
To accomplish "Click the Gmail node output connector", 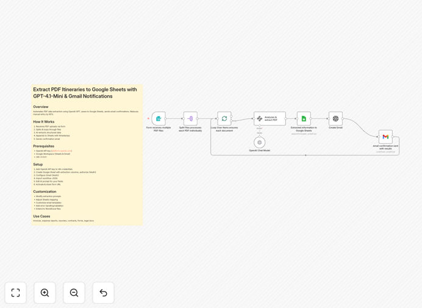I will click(392, 137).
